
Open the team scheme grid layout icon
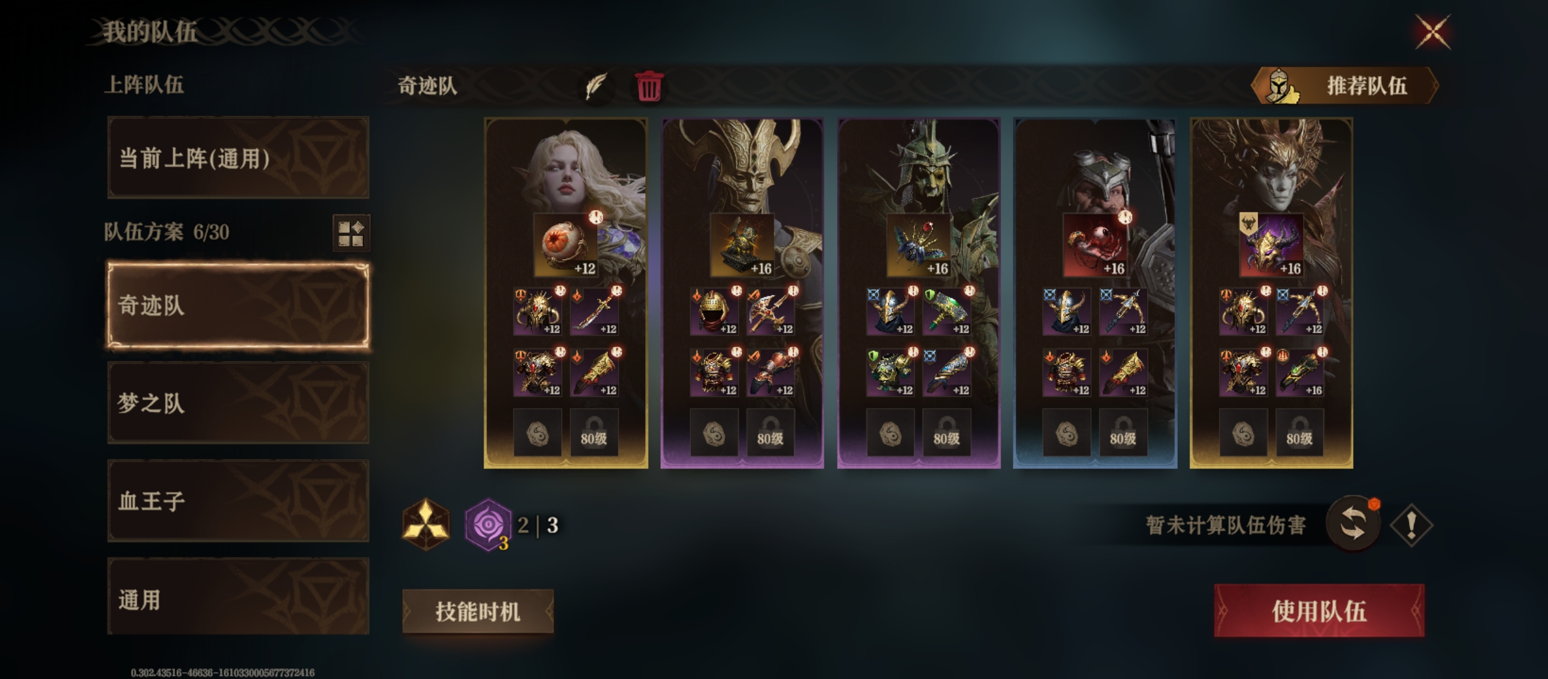(351, 233)
